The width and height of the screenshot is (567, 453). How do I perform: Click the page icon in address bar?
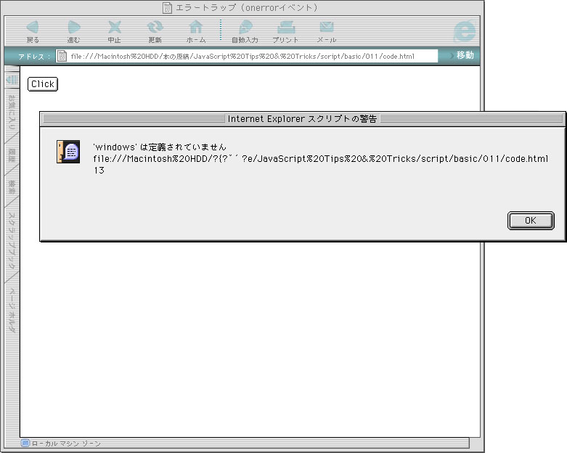62,56
